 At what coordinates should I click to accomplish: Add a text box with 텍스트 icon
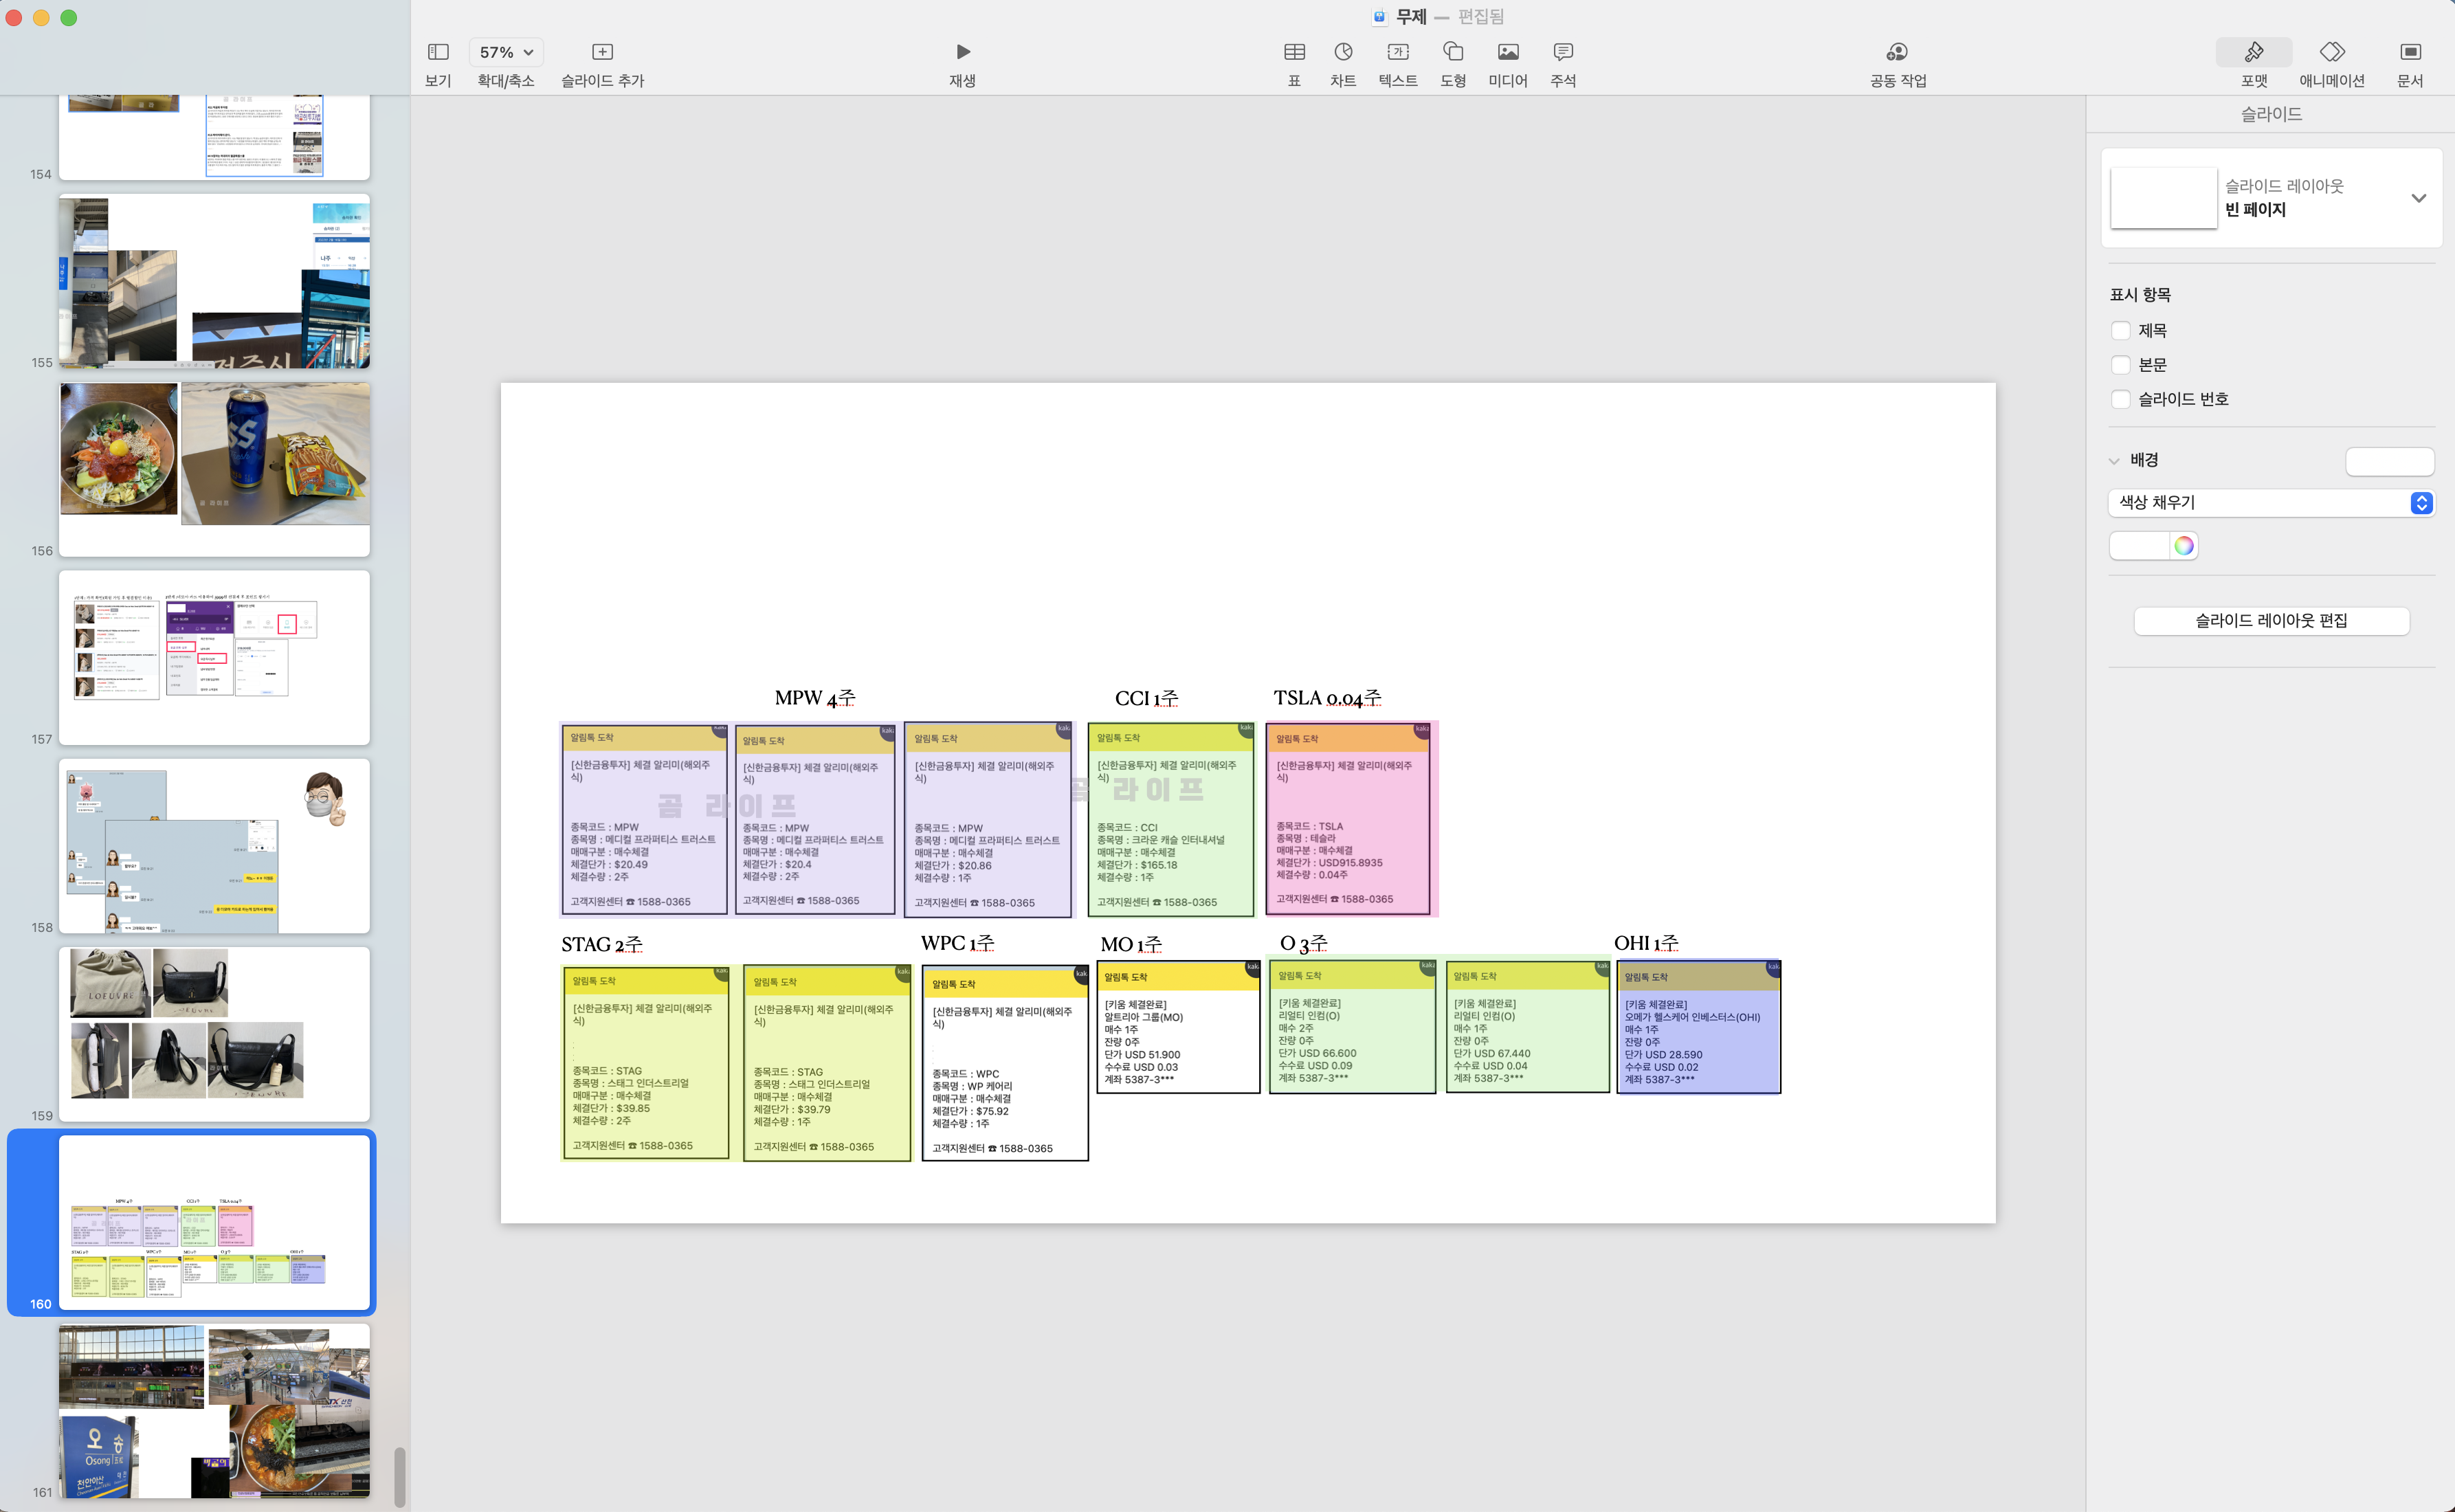coord(1398,52)
